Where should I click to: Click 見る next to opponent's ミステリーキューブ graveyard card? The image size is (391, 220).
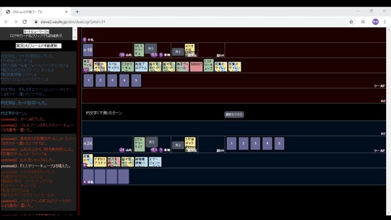pyautogui.click(x=151, y=49)
